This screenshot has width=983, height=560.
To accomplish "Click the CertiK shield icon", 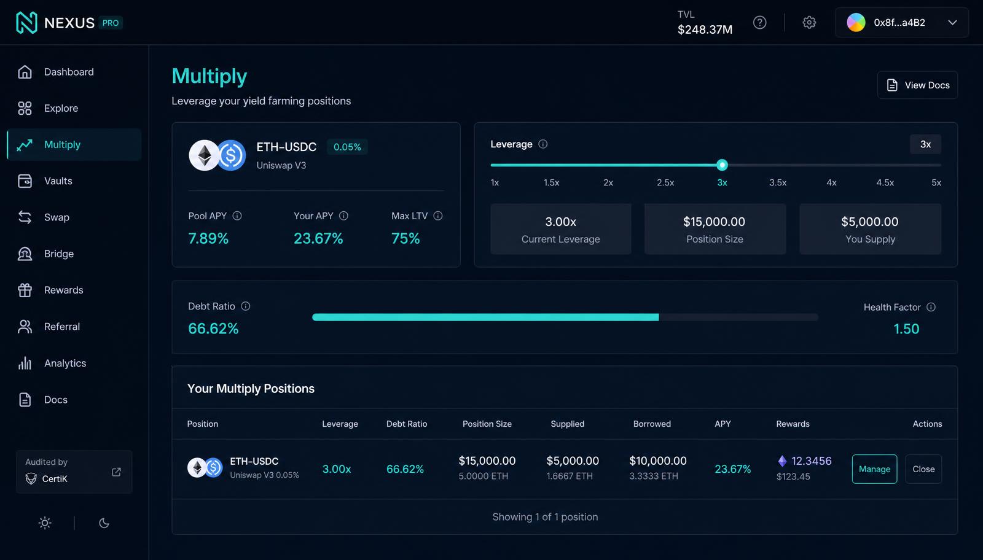I will 31,479.
